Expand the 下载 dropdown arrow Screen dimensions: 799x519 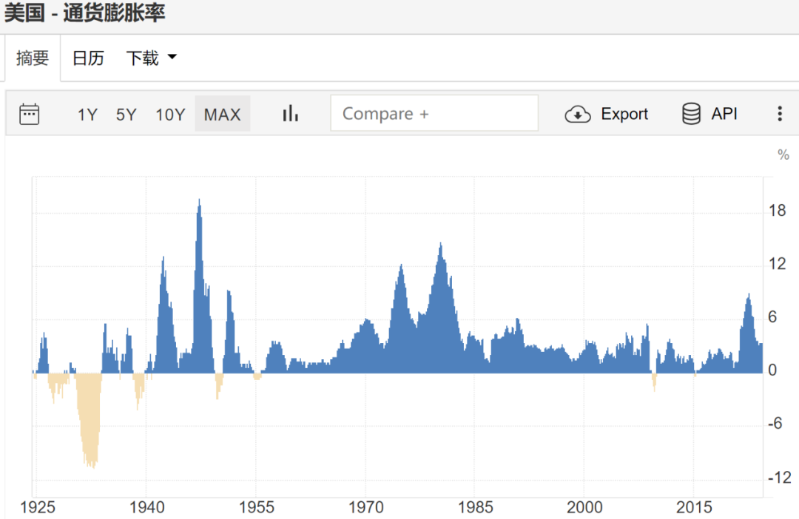[172, 57]
